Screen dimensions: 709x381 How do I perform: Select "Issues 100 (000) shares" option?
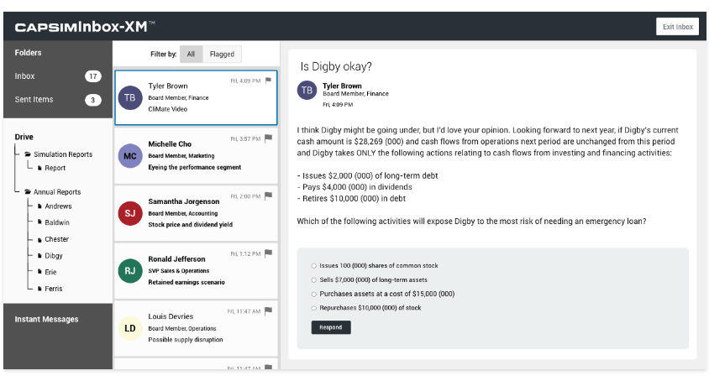tap(313, 266)
